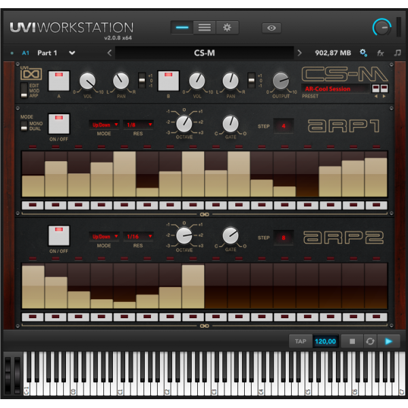Viewport: 408px width, 408px height.
Task: Go to previous preset with left chevron
Action: click(109, 53)
